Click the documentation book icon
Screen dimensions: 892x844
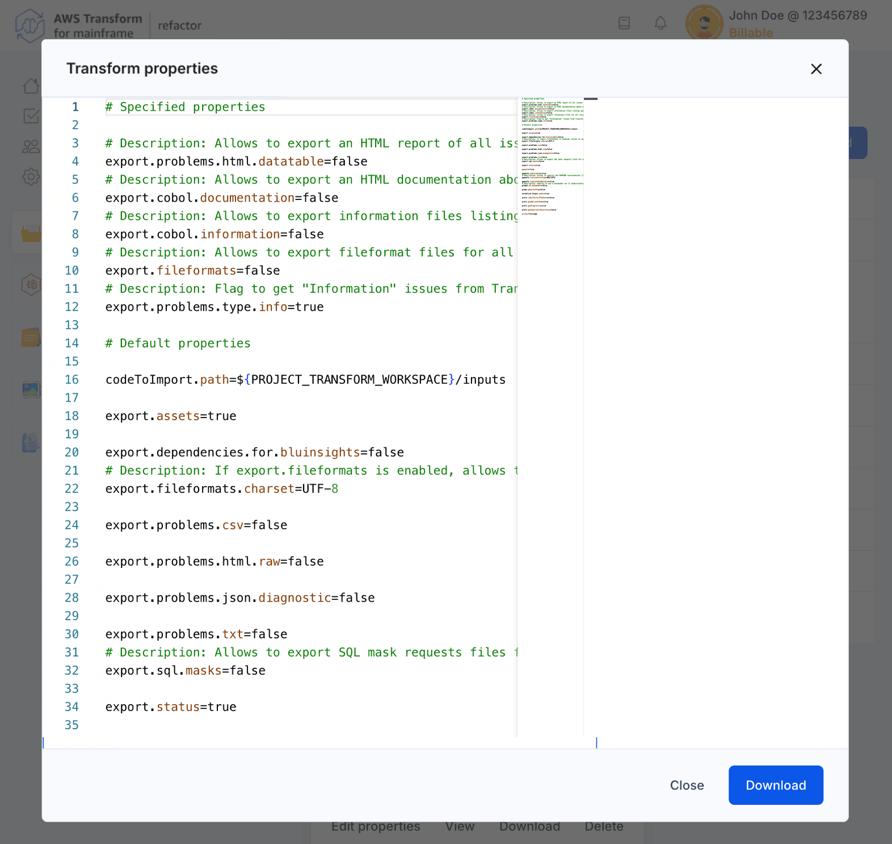(x=624, y=23)
